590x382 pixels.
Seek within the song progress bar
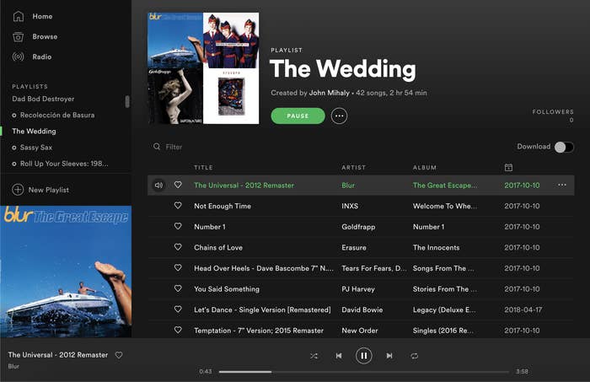[x=364, y=372]
